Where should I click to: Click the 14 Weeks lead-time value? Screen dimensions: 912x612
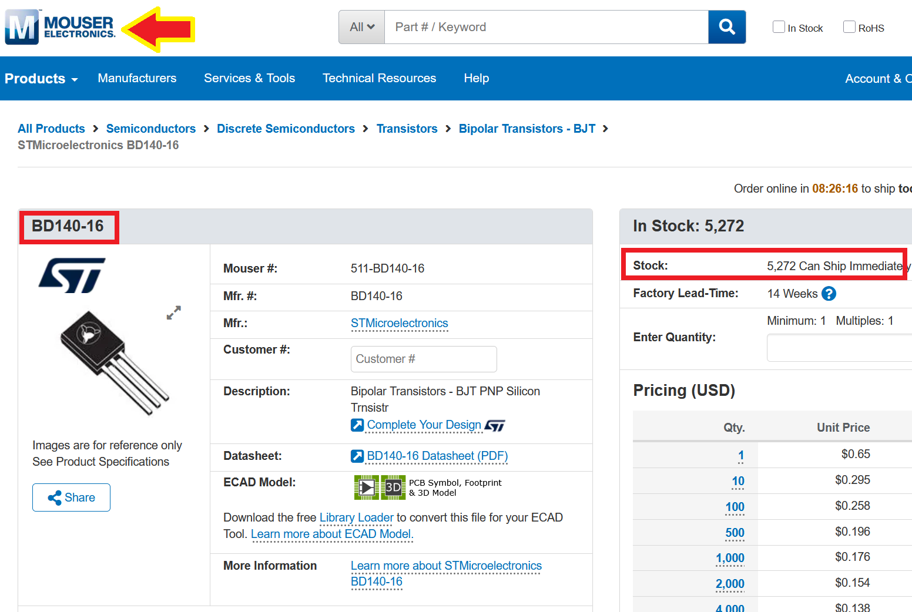792,294
